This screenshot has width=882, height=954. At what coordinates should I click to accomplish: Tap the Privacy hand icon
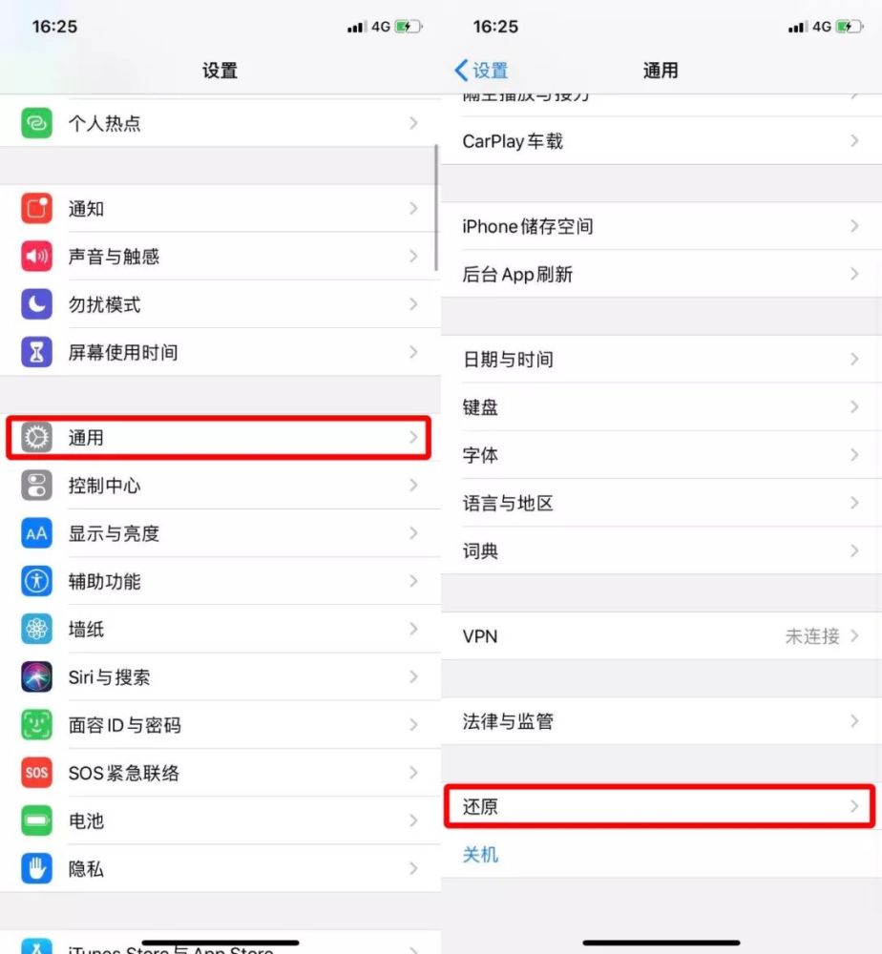click(x=36, y=869)
